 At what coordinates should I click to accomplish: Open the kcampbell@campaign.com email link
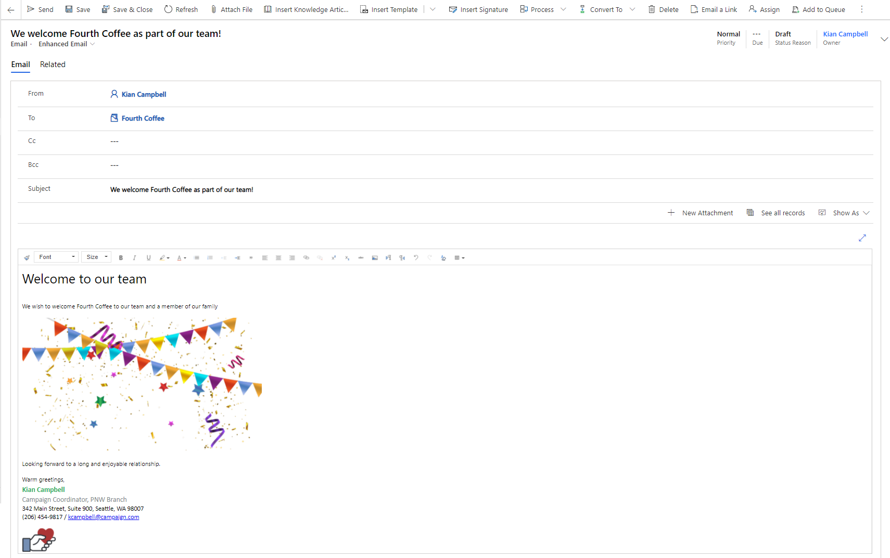tap(104, 517)
